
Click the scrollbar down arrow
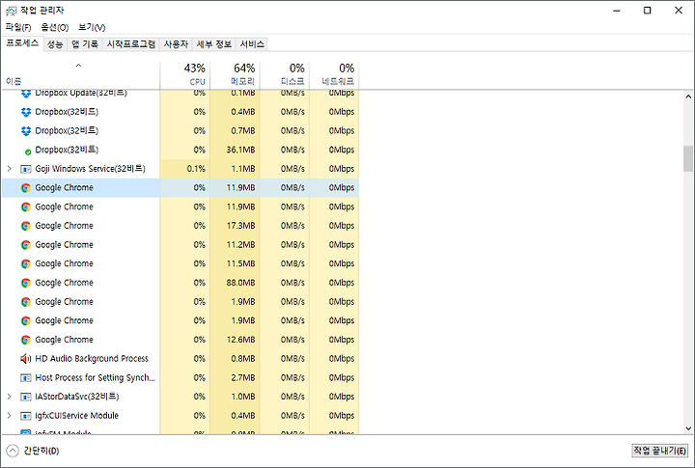pyautogui.click(x=688, y=428)
